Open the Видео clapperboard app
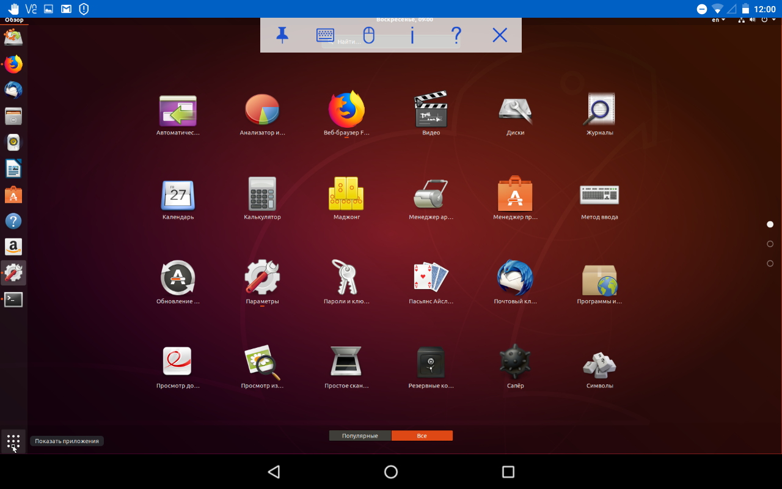 (431, 115)
